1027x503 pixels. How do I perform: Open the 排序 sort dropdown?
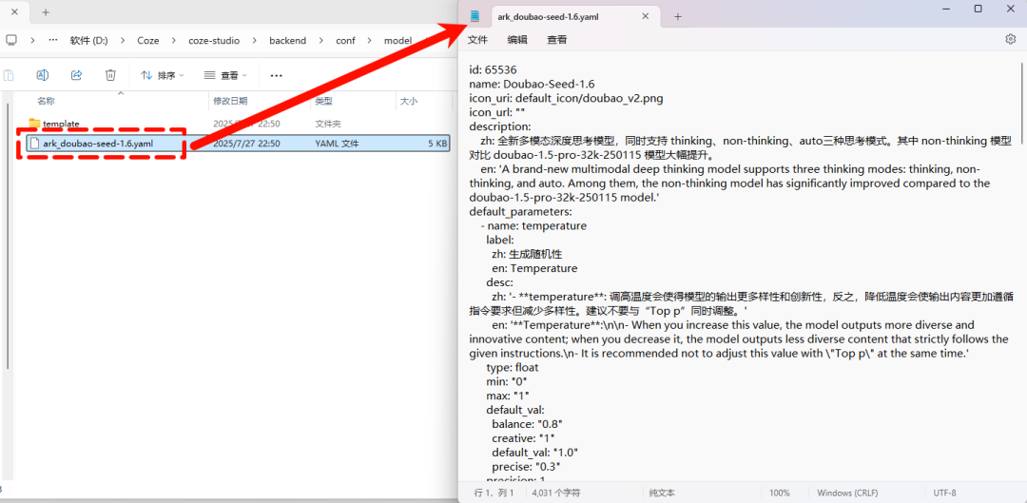coord(164,75)
